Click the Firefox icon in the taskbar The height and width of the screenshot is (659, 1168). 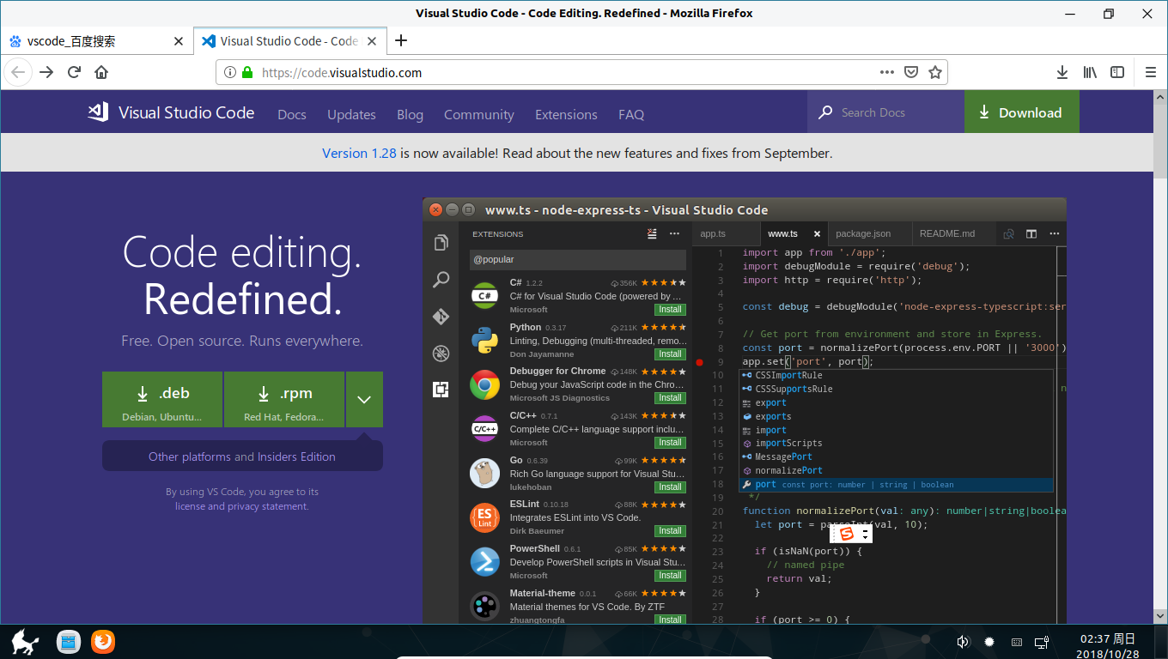coord(103,641)
